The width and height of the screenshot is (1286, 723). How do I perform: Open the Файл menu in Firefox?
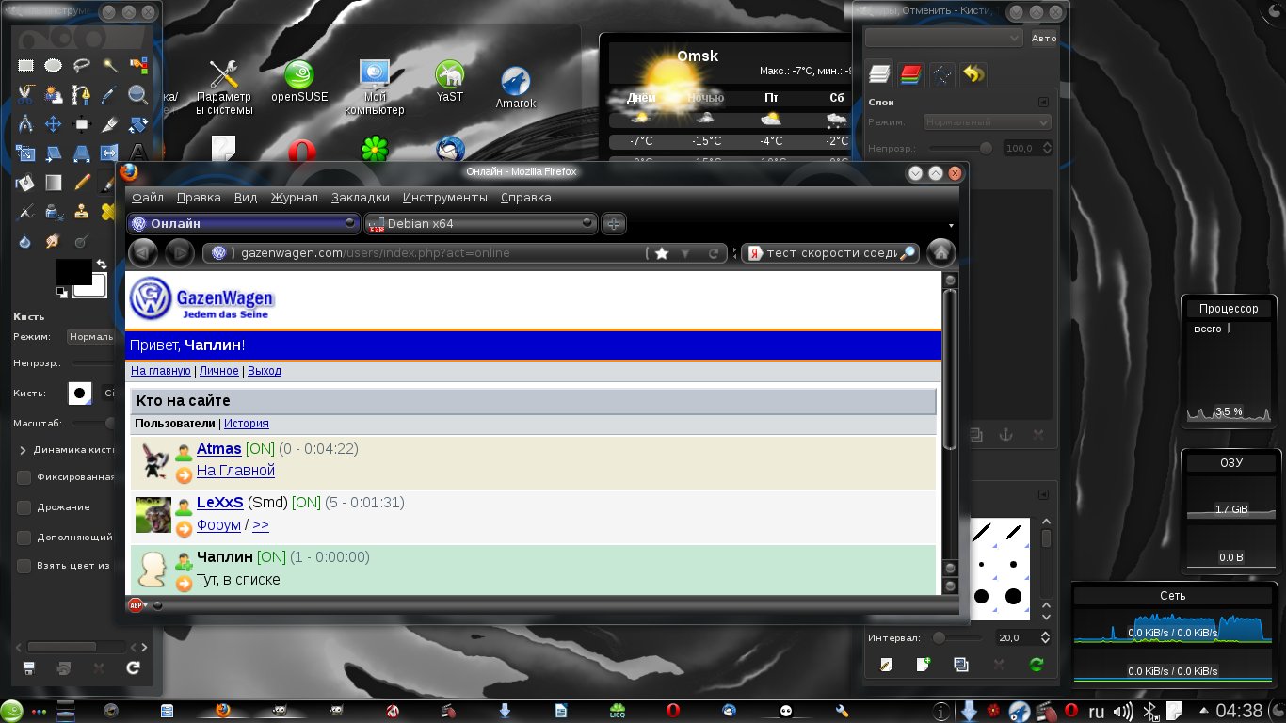tap(148, 198)
